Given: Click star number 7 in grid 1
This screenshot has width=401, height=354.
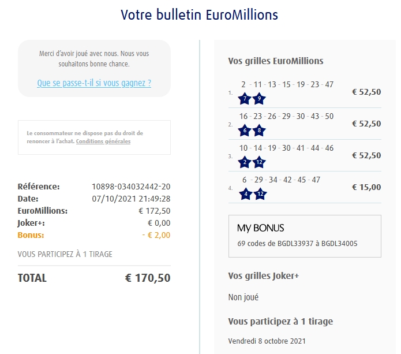Looking at the screenshot, I should pos(245,99).
